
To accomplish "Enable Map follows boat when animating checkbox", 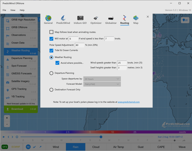I will pos(51,32).
